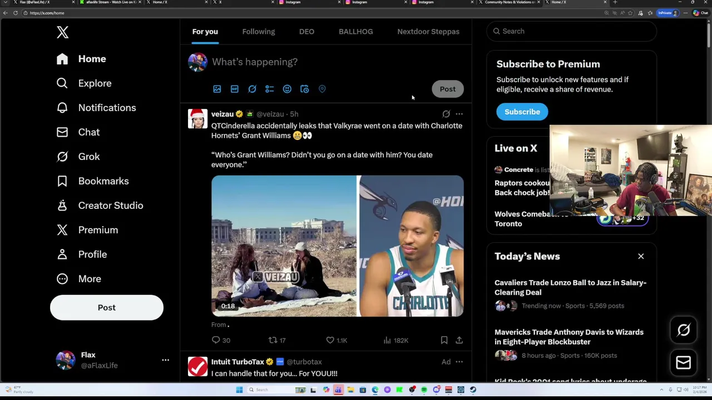This screenshot has width=712, height=400.
Task: Explain veizau post with Grok icon
Action: [446, 114]
